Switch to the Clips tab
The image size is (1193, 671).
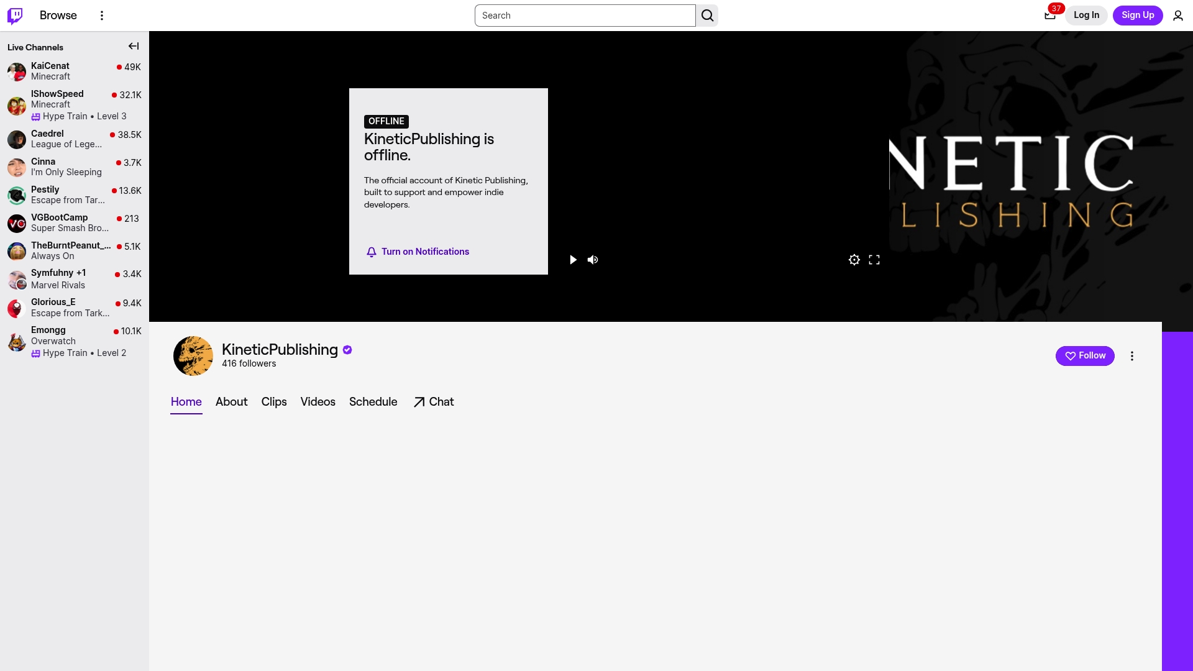[x=274, y=402]
